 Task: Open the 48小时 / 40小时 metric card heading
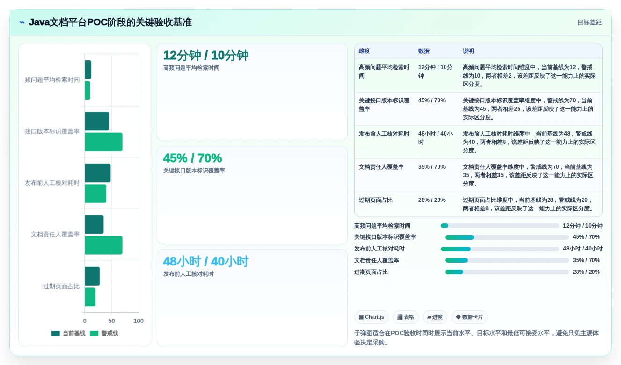pos(205,262)
